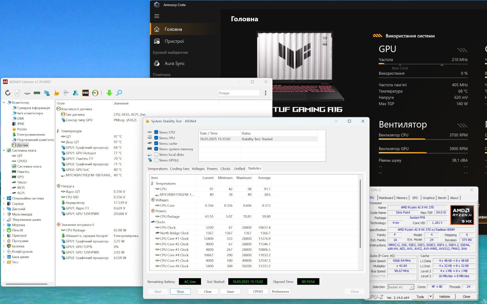Click the green download arrow icon in AIDA64
Screen dimensions: 487x304
[109, 93]
